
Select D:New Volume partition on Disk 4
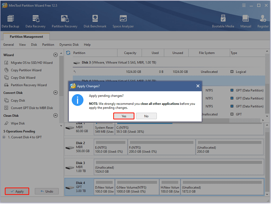[x=104, y=187]
